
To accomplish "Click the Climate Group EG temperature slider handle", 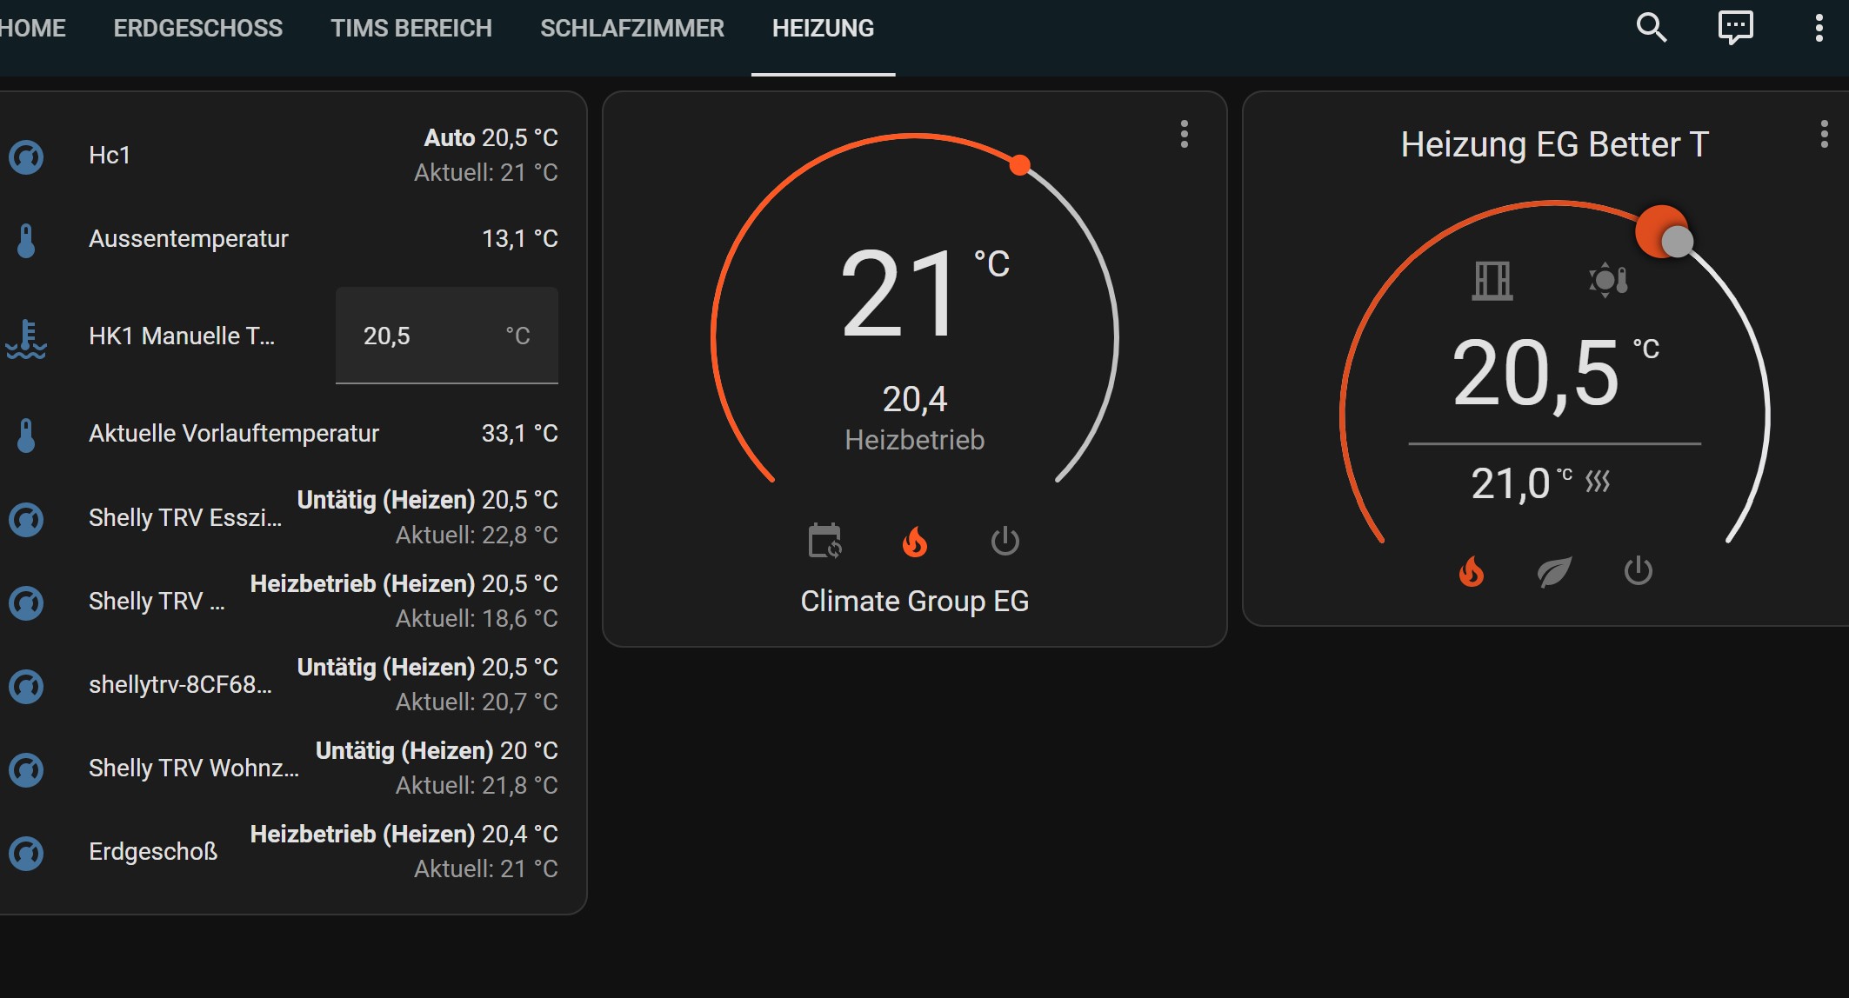I will point(1020,164).
